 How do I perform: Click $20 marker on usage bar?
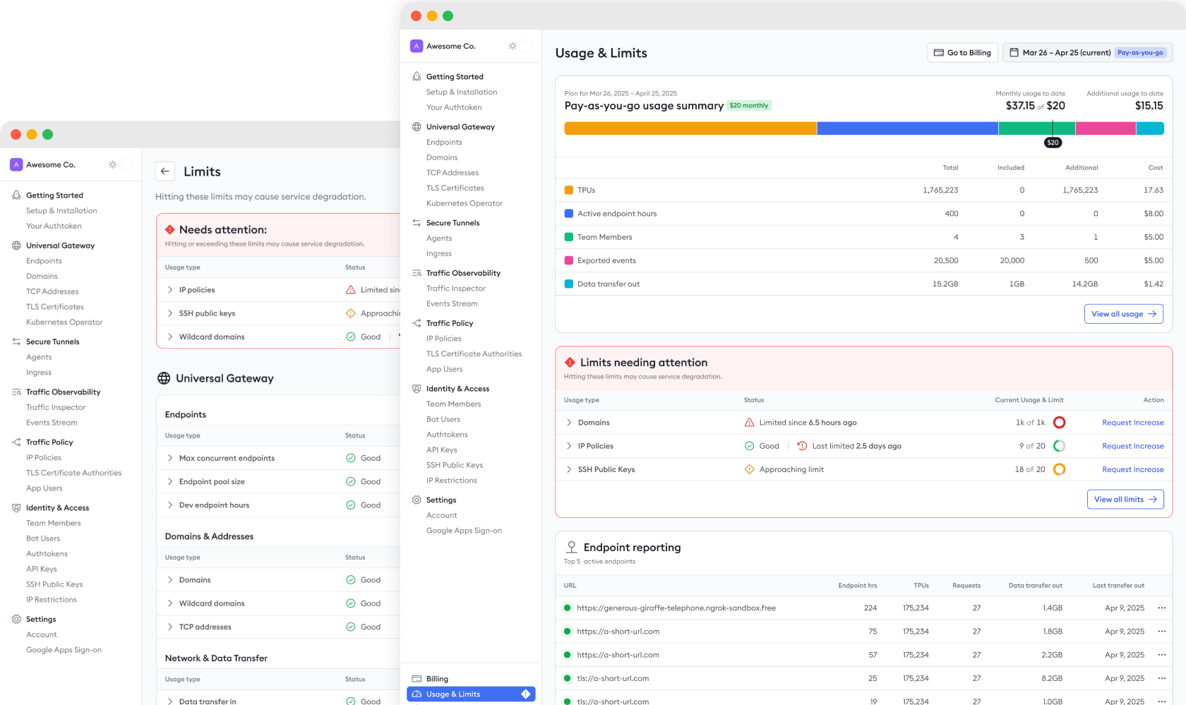point(1053,143)
